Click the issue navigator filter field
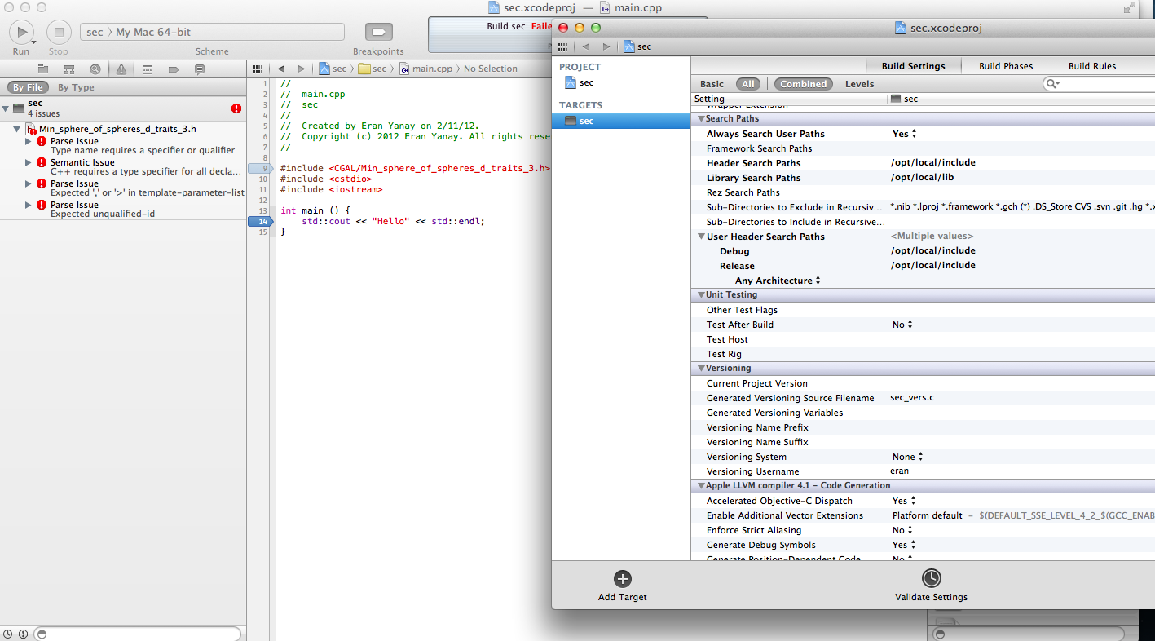The height and width of the screenshot is (641, 1155). (139, 634)
